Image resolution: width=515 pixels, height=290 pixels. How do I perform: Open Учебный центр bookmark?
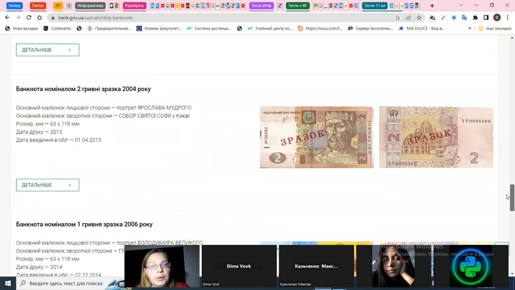pos(270,29)
